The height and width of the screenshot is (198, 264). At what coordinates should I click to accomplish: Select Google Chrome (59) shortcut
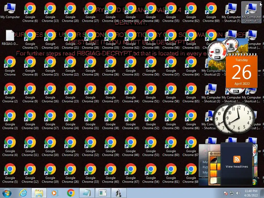(x=171, y=120)
